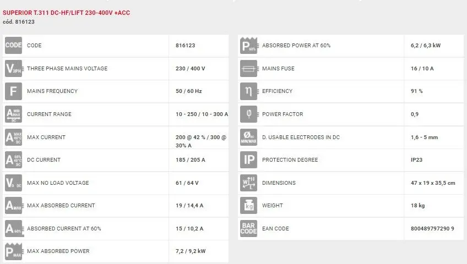Click the MAX NO LOAD VOLTAGE label
Image resolution: width=467 pixels, height=264 pixels.
[x=58, y=183]
